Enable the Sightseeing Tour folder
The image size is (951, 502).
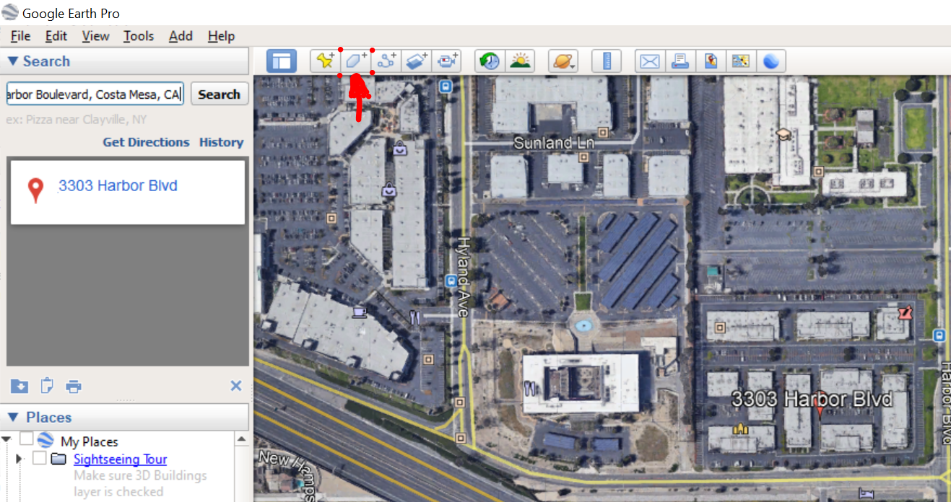[x=40, y=459]
